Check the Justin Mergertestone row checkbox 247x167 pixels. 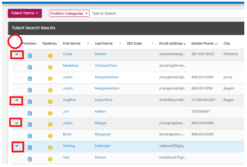tap(17, 88)
